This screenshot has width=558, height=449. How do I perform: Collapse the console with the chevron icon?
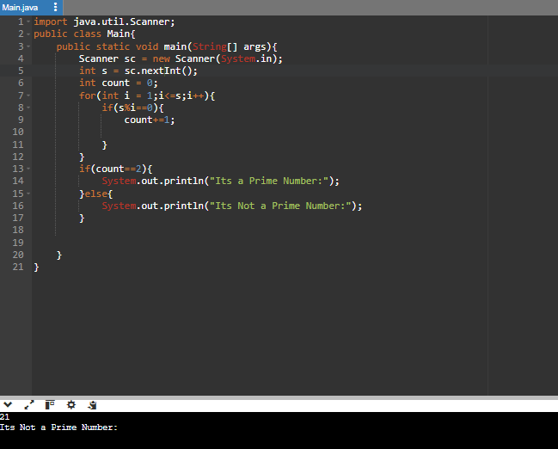8,404
